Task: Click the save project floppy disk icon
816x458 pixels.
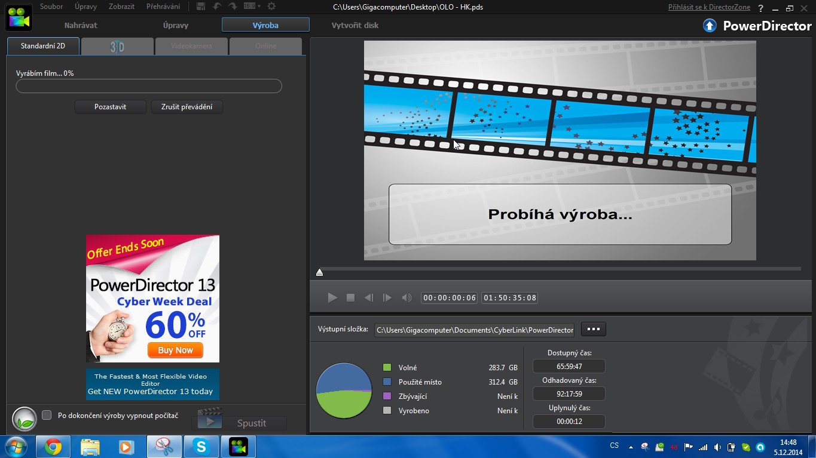Action: point(201,7)
